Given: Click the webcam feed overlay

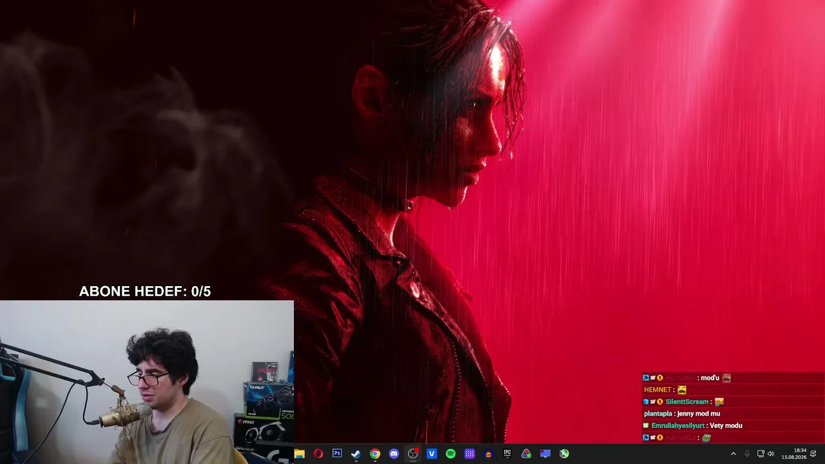Looking at the screenshot, I should pyautogui.click(x=147, y=382).
